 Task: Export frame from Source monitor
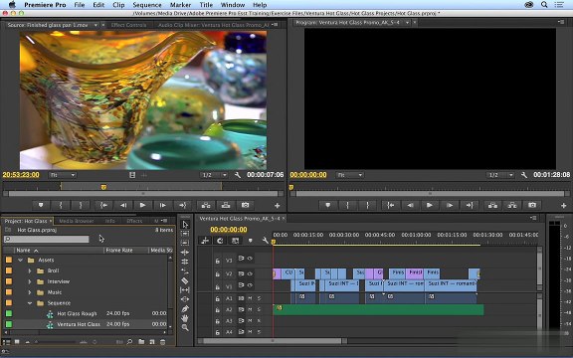245,205
